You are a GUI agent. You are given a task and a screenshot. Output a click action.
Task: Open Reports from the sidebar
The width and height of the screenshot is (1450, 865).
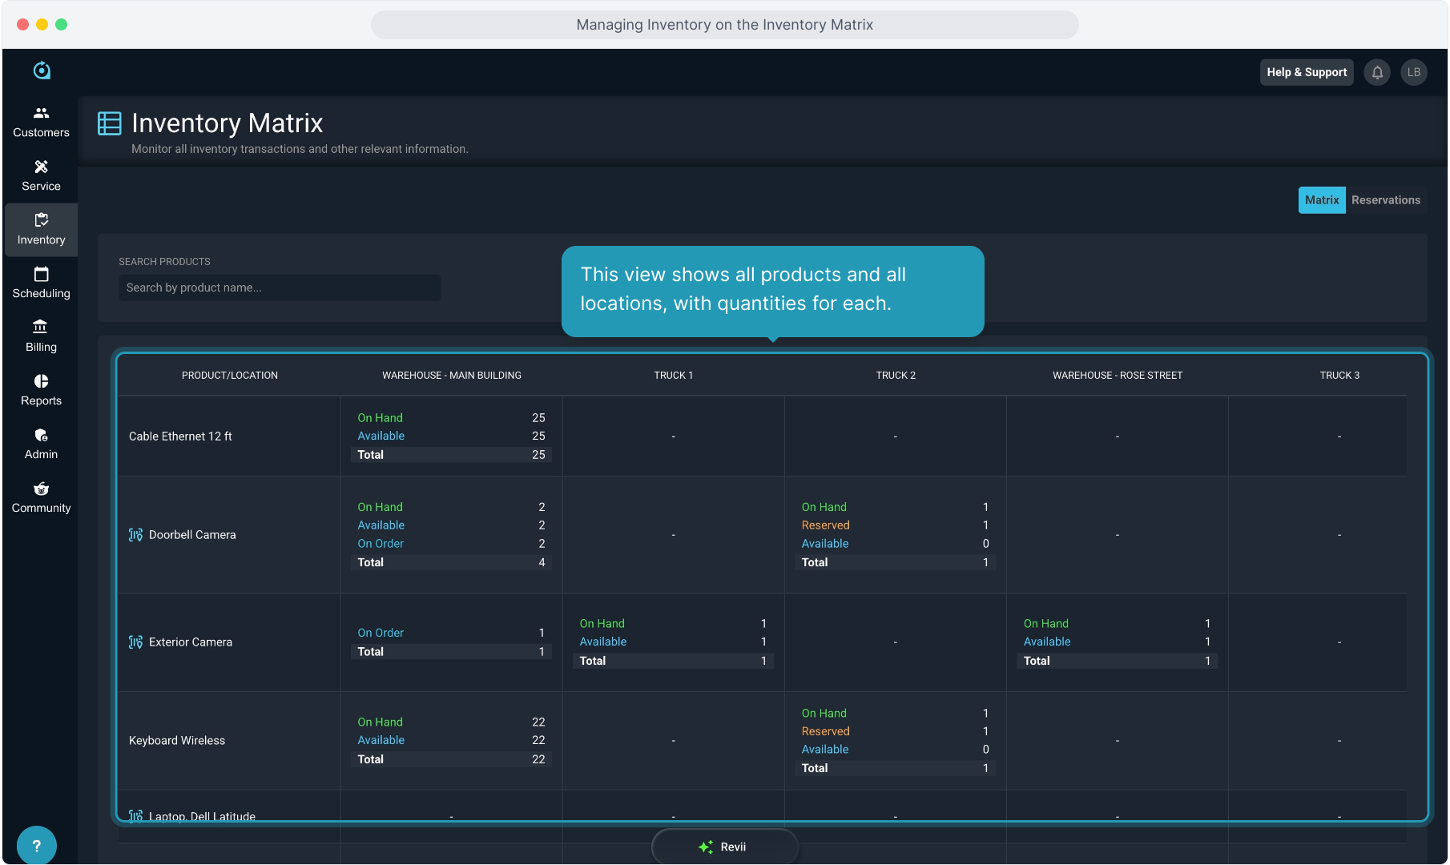click(41, 390)
